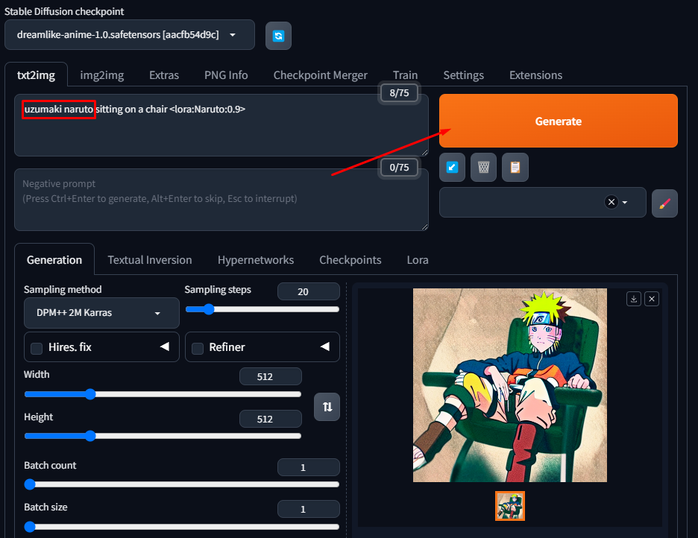698x538 pixels.
Task: Click the blue arrow read-parameters icon
Action: (x=452, y=168)
